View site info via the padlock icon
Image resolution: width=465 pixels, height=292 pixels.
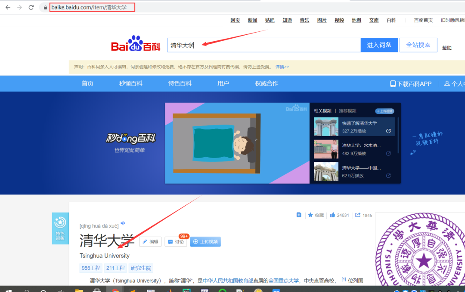click(45, 8)
